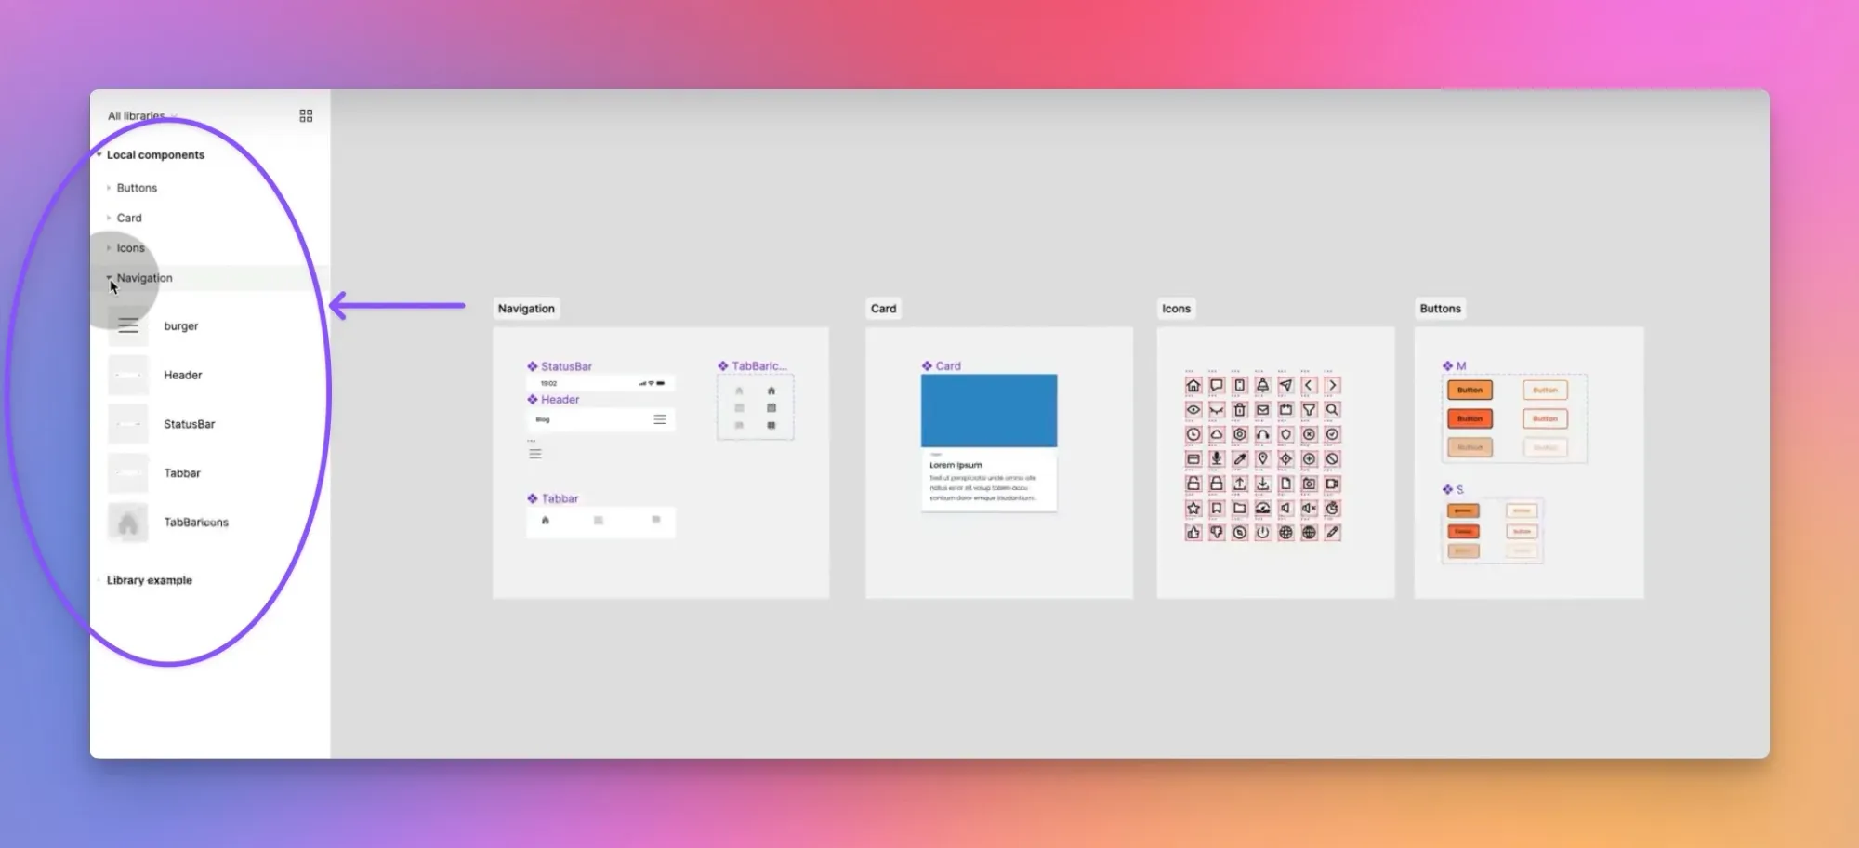
Task: Click the pencil edit icon in grid
Action: 1332,533
